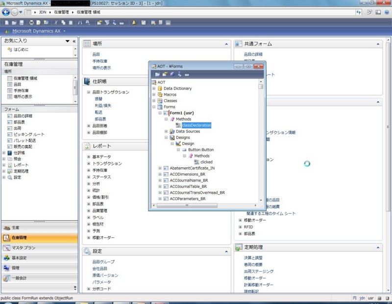Image resolution: width=392 pixels, height=304 pixels.
Task: Click はじめに in favorites list
Action: pos(21,50)
